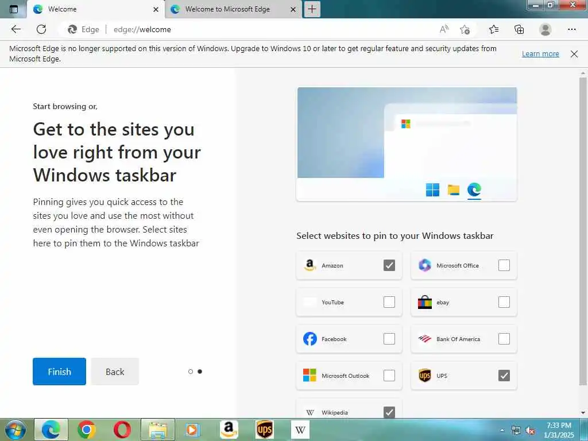Close the Welcome to Microsoft Edge tab
588x441 pixels.
pos(293,9)
